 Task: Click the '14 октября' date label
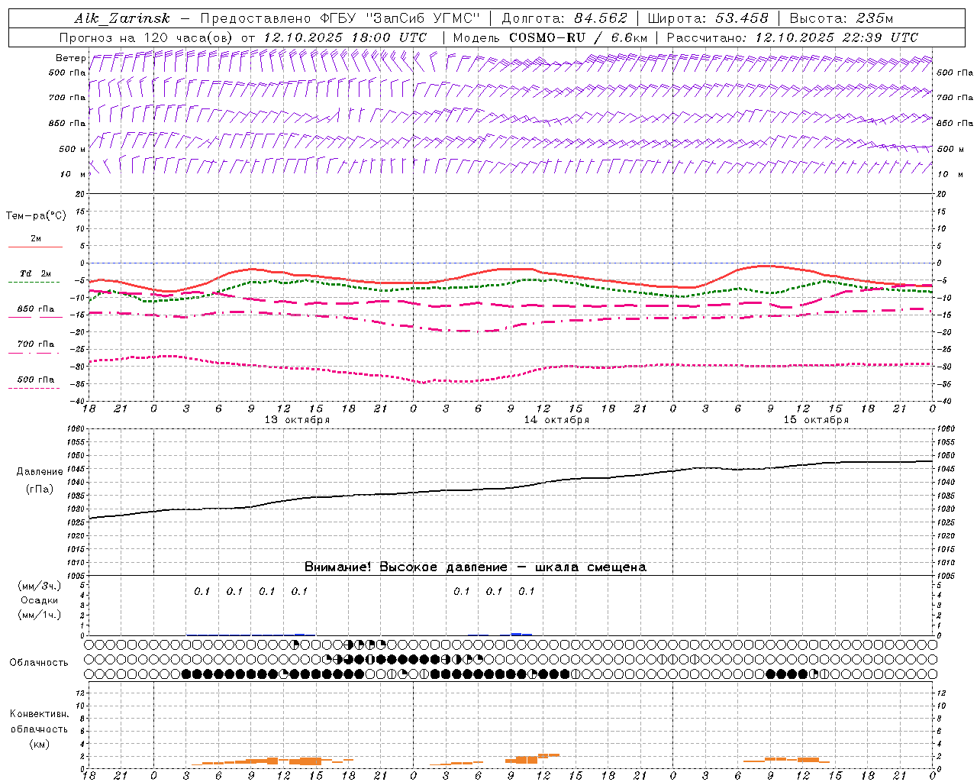point(556,420)
